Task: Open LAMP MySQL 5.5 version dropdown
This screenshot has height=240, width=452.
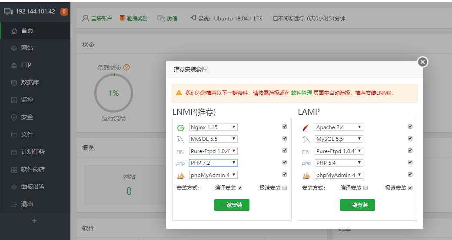Action: [x=339, y=139]
